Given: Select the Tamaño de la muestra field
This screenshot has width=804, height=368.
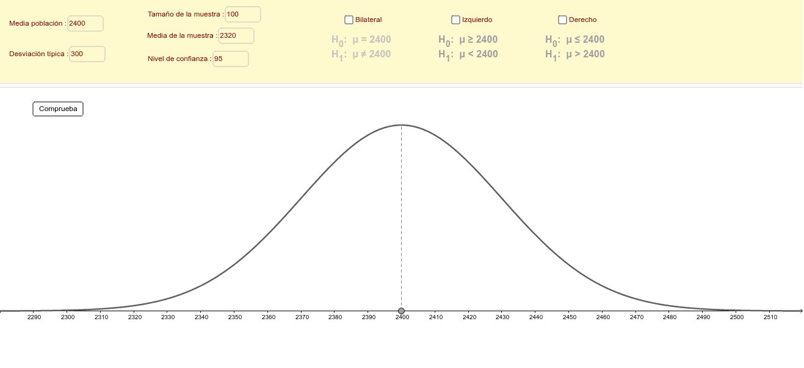Looking at the screenshot, I should tap(243, 14).
